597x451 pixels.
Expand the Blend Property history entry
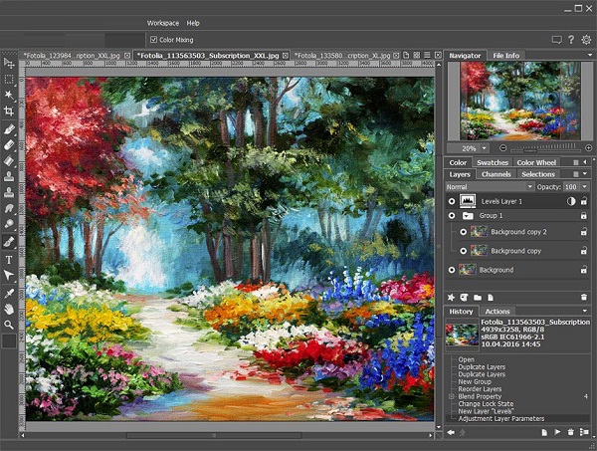tap(452, 396)
